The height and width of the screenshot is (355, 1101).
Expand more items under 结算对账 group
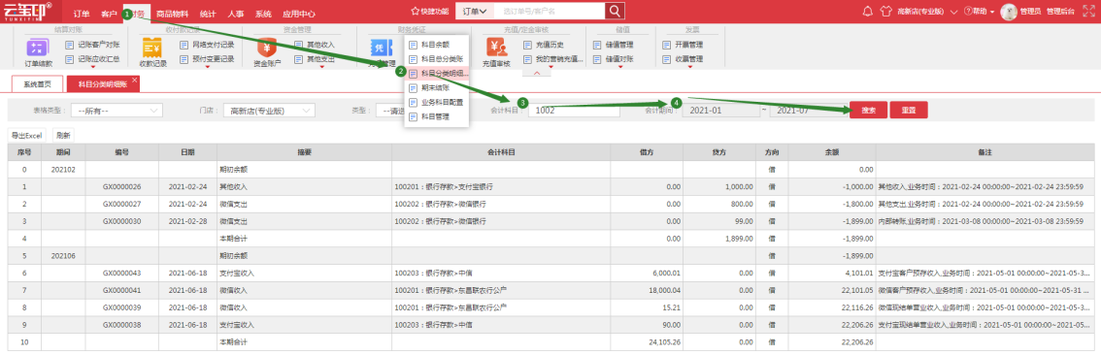click(92, 68)
